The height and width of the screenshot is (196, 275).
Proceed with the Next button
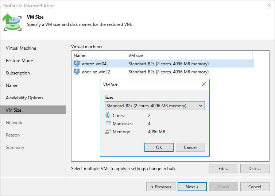click(x=192, y=187)
